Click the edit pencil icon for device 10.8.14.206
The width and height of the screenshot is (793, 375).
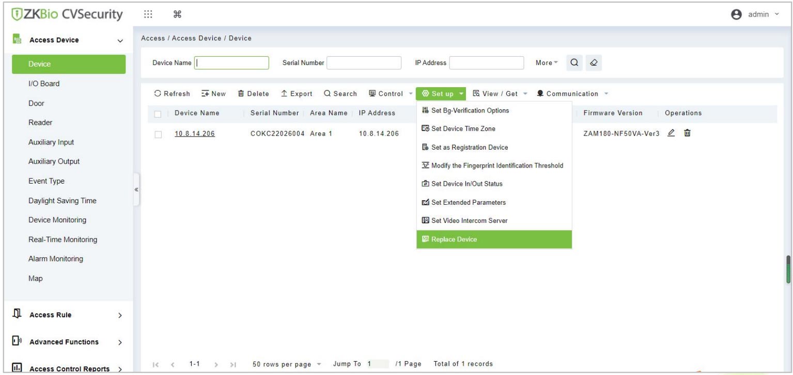point(671,134)
